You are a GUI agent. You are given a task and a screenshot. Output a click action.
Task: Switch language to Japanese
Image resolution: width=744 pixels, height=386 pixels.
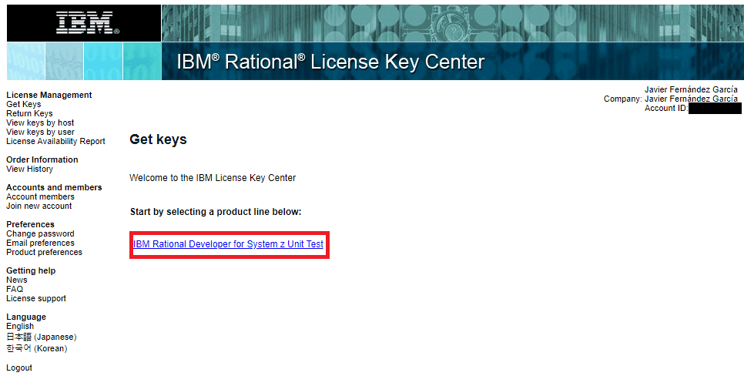click(x=42, y=337)
